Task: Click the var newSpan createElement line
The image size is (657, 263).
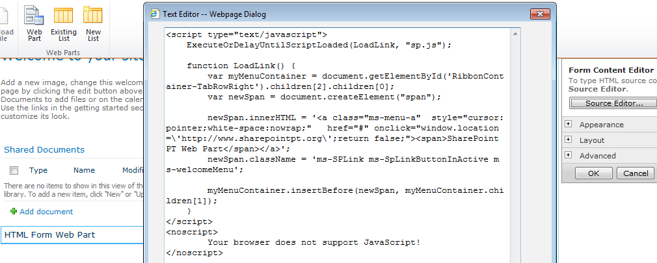Action: pyautogui.click(x=325, y=97)
